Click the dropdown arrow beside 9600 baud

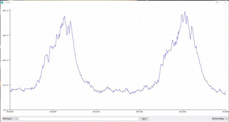tap(16, 119)
